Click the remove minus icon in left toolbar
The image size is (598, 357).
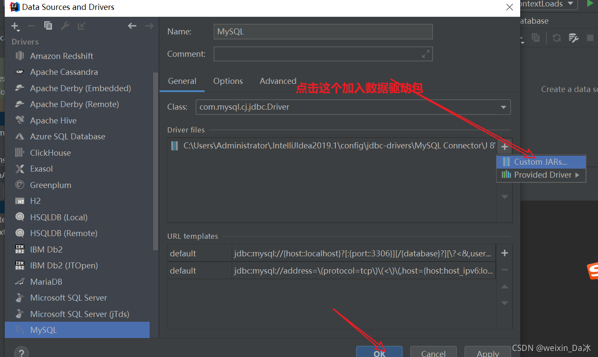[x=31, y=26]
